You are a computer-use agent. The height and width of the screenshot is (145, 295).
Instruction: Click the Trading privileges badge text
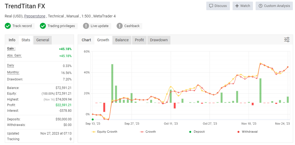(61, 26)
